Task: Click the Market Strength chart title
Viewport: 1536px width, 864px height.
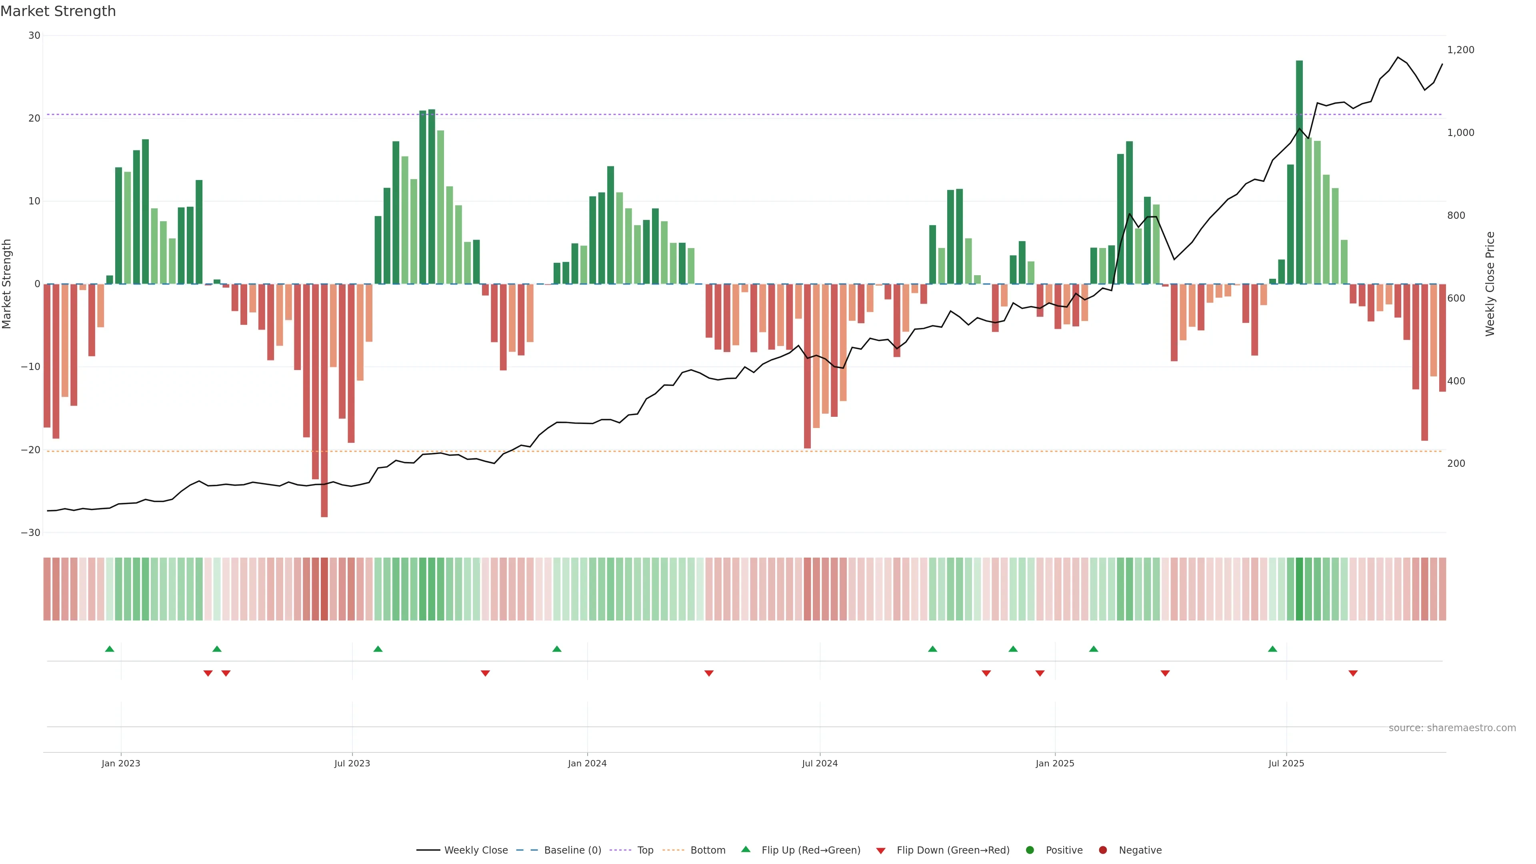Action: pos(58,11)
